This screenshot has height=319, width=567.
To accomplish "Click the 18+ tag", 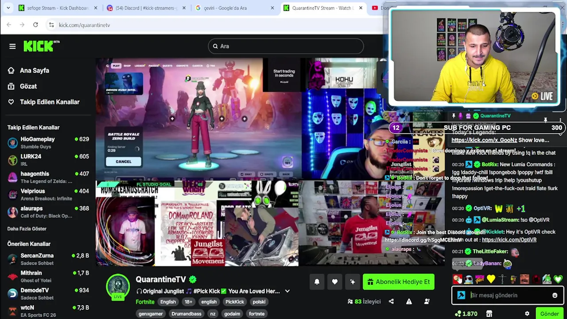I will (x=188, y=302).
